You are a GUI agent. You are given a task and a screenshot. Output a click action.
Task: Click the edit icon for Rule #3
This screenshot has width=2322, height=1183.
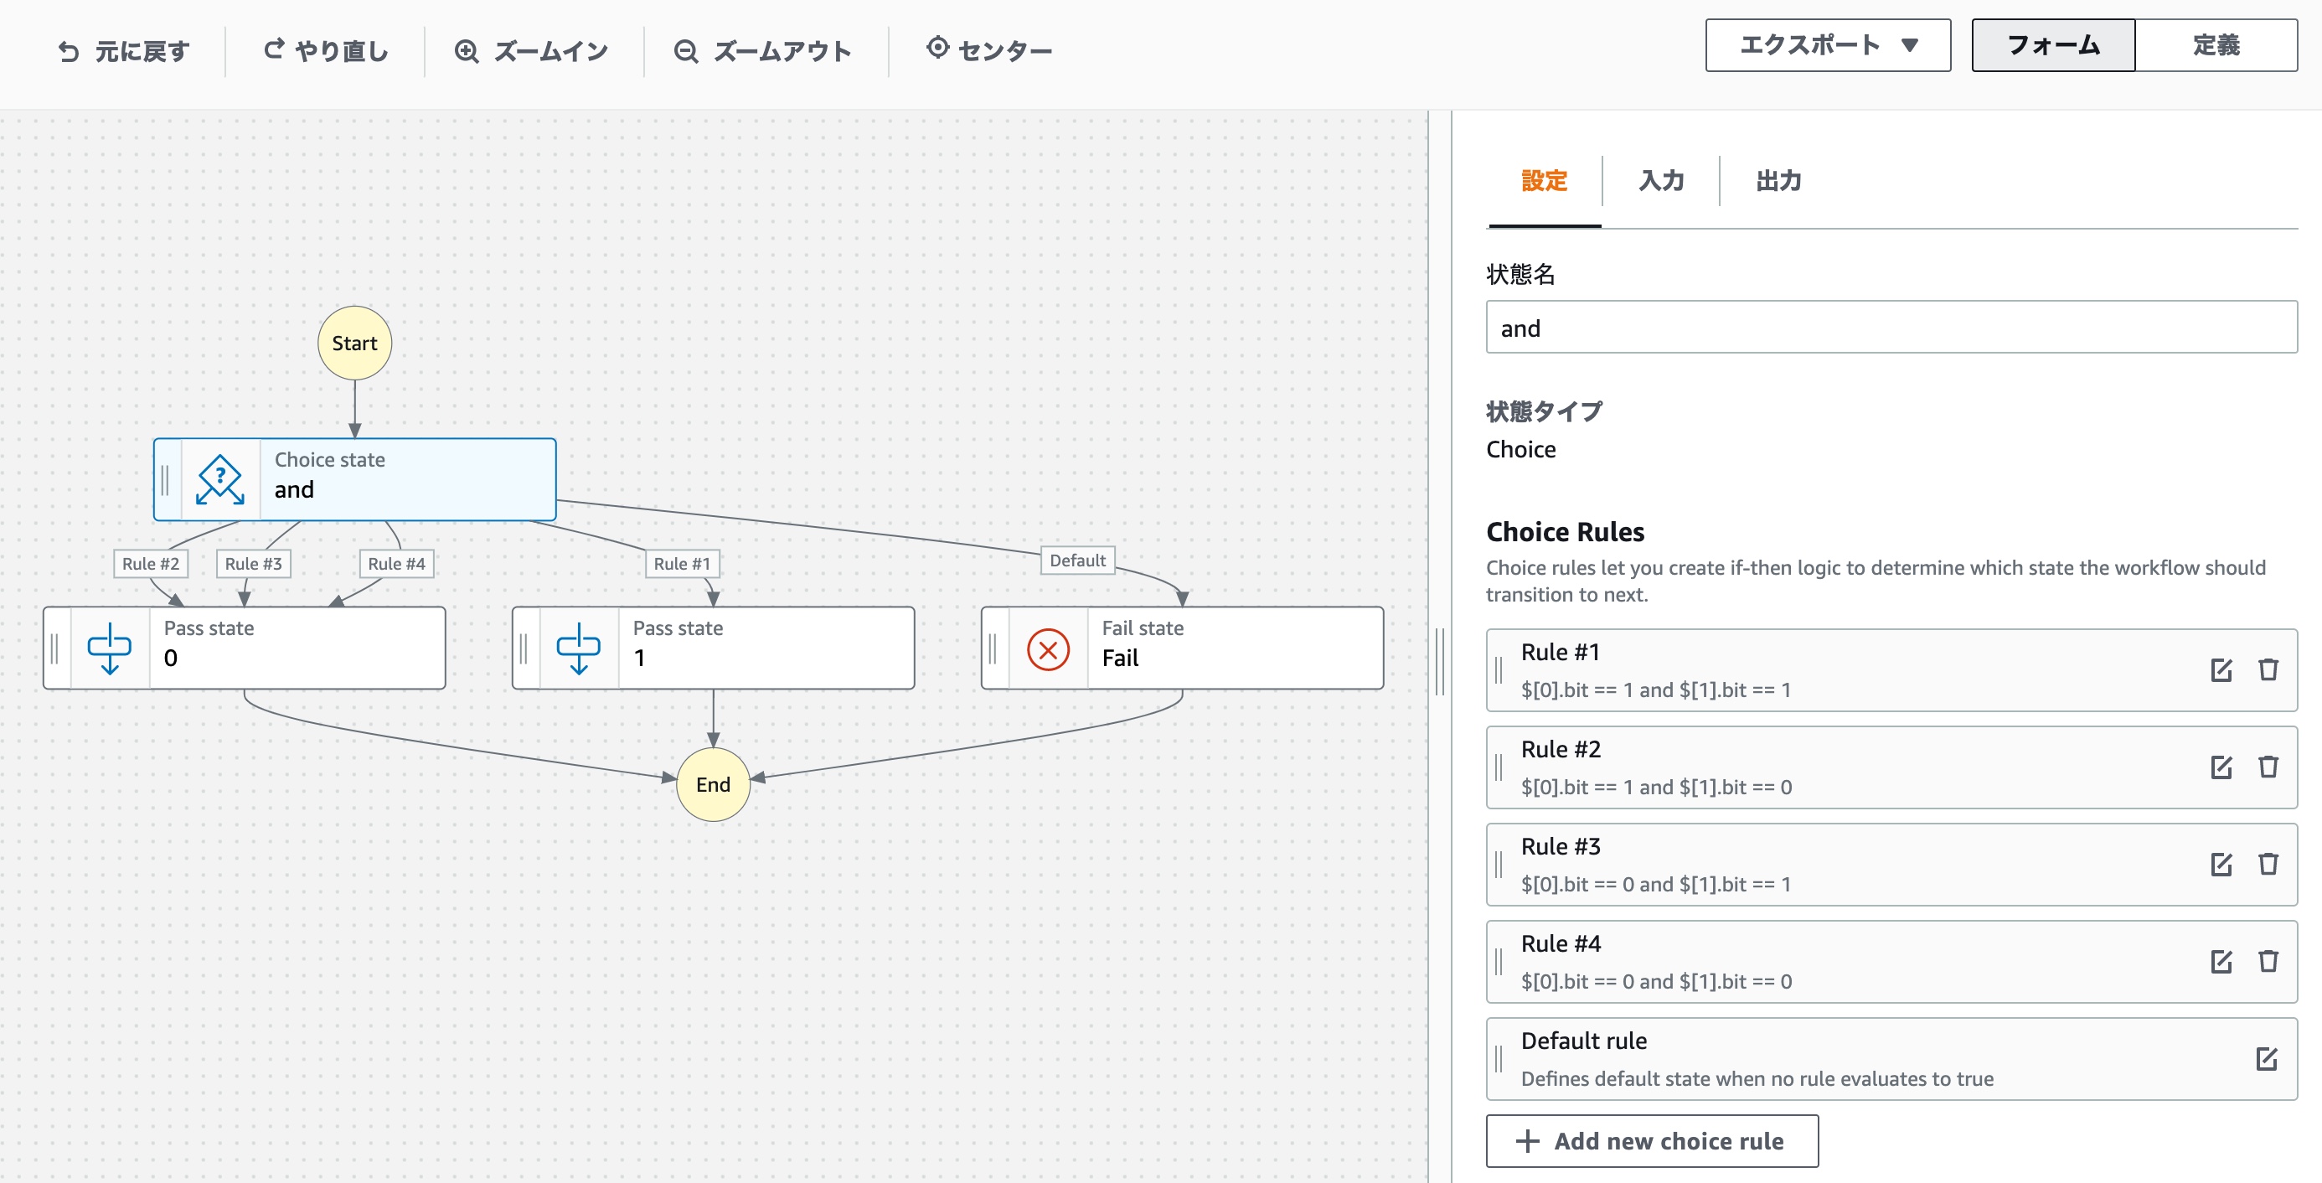pos(2220,864)
